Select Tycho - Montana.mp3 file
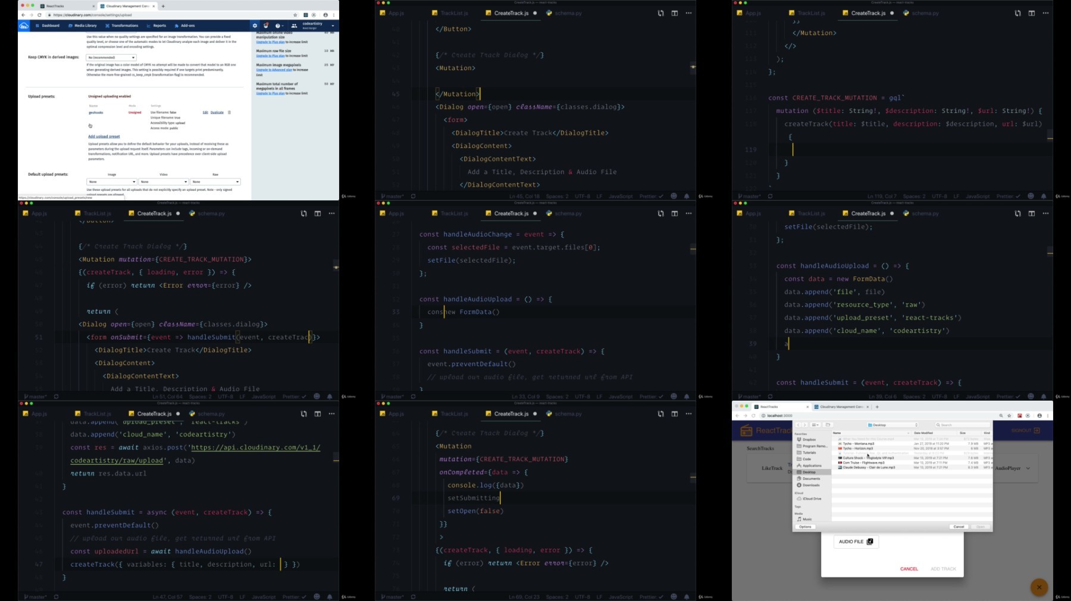Screen dimensions: 1071x601 858,443
